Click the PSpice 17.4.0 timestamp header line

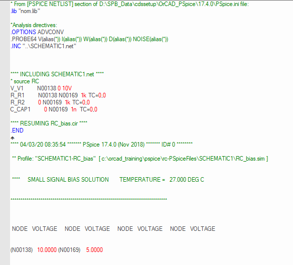coord(101,145)
